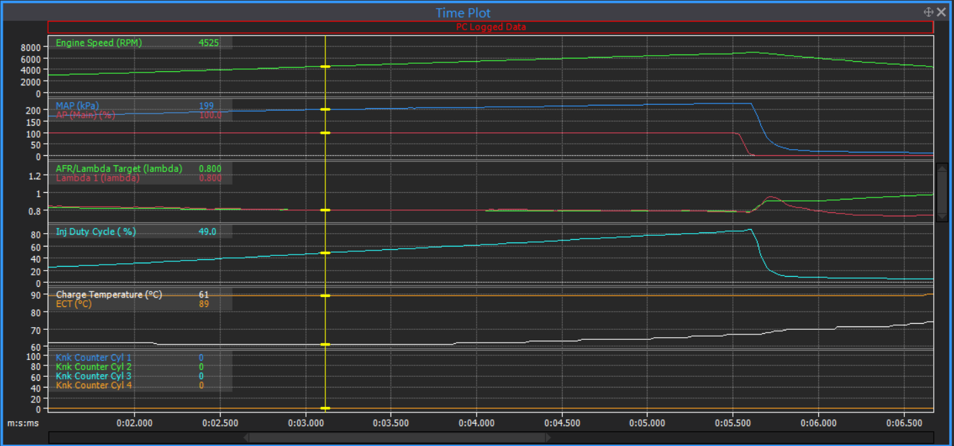The height and width of the screenshot is (446, 954).
Task: Click the 0:05.000 time axis label
Action: click(x=647, y=424)
